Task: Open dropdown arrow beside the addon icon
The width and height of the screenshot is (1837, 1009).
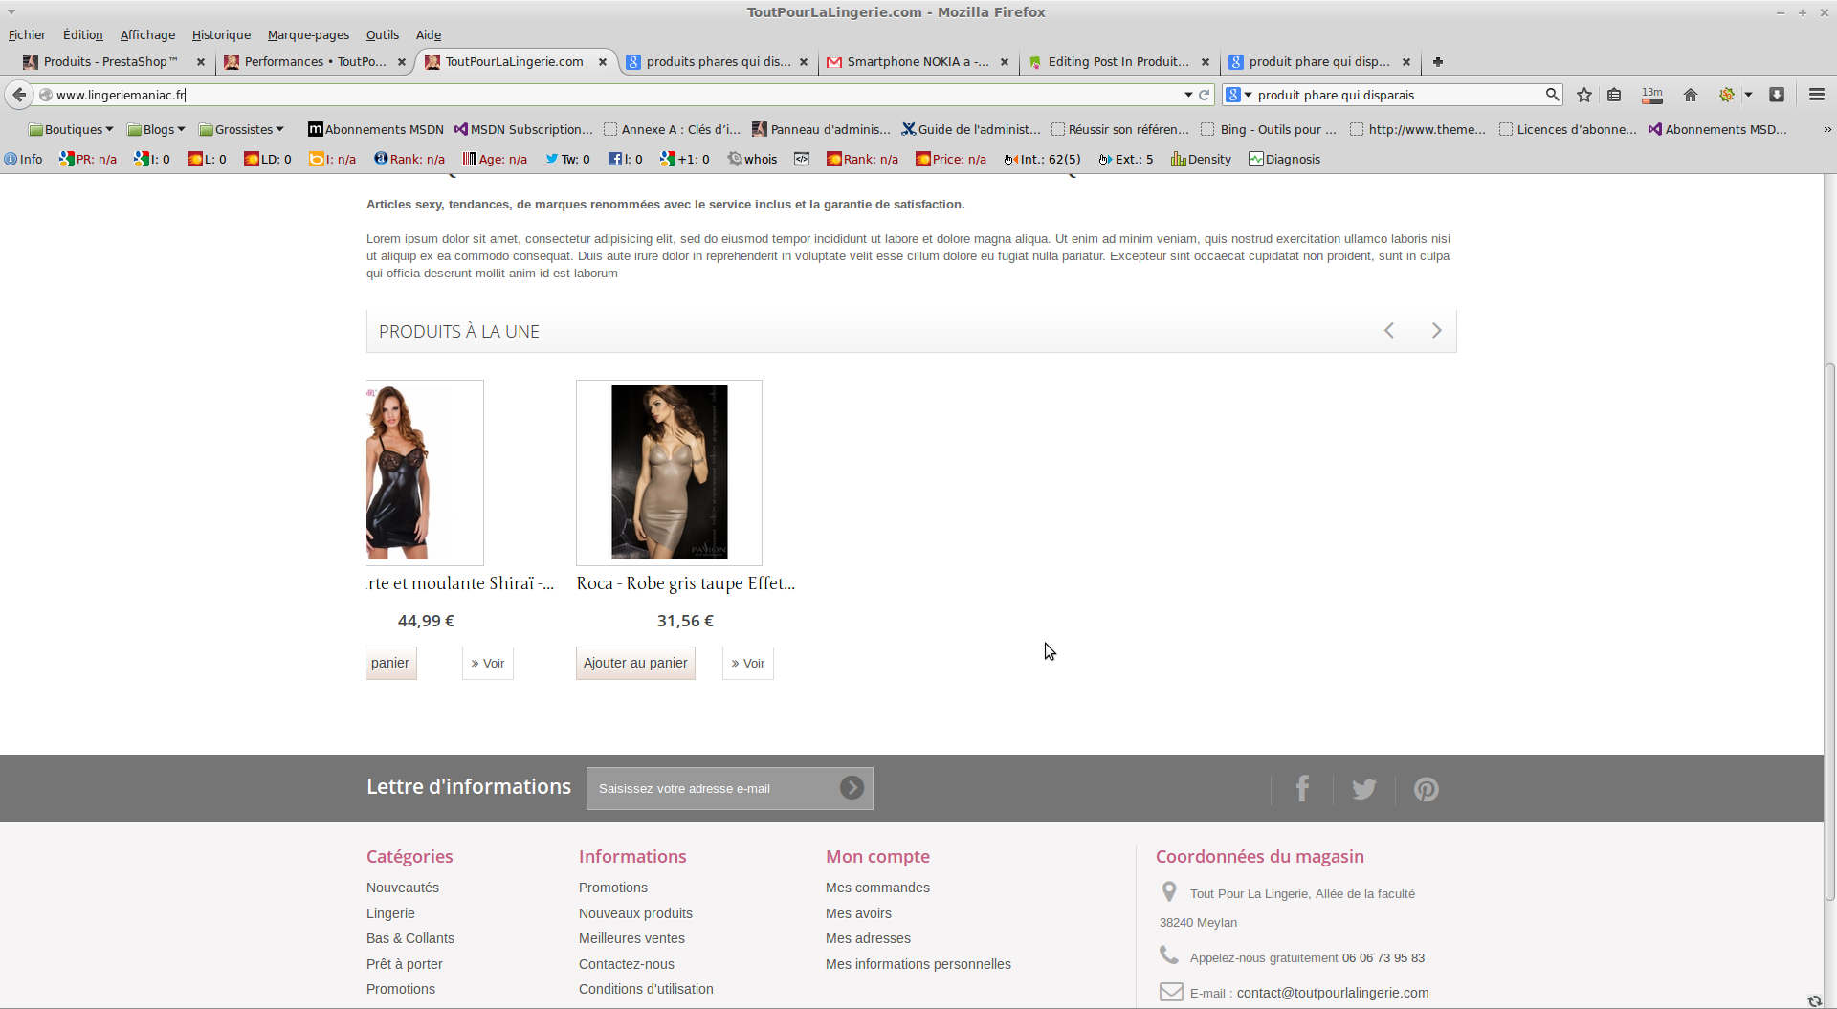Action: (1748, 95)
